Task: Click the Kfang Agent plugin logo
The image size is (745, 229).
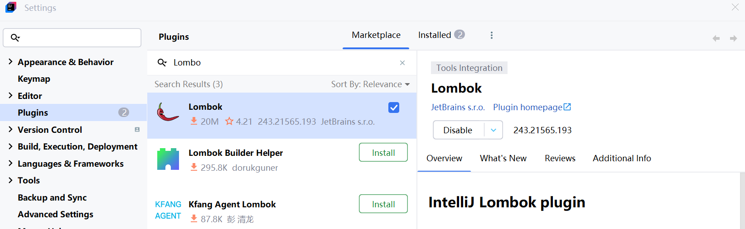Action: 168,210
